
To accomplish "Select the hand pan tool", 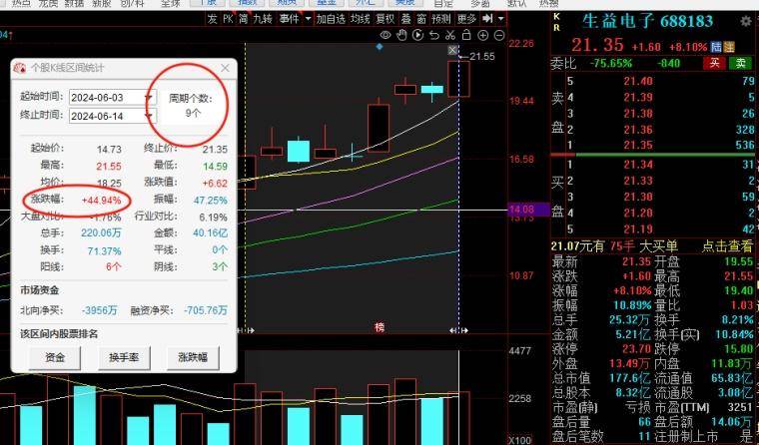I will click(x=401, y=35).
